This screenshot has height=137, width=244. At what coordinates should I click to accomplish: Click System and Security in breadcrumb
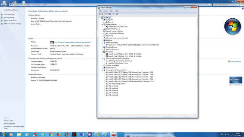[33, 5]
